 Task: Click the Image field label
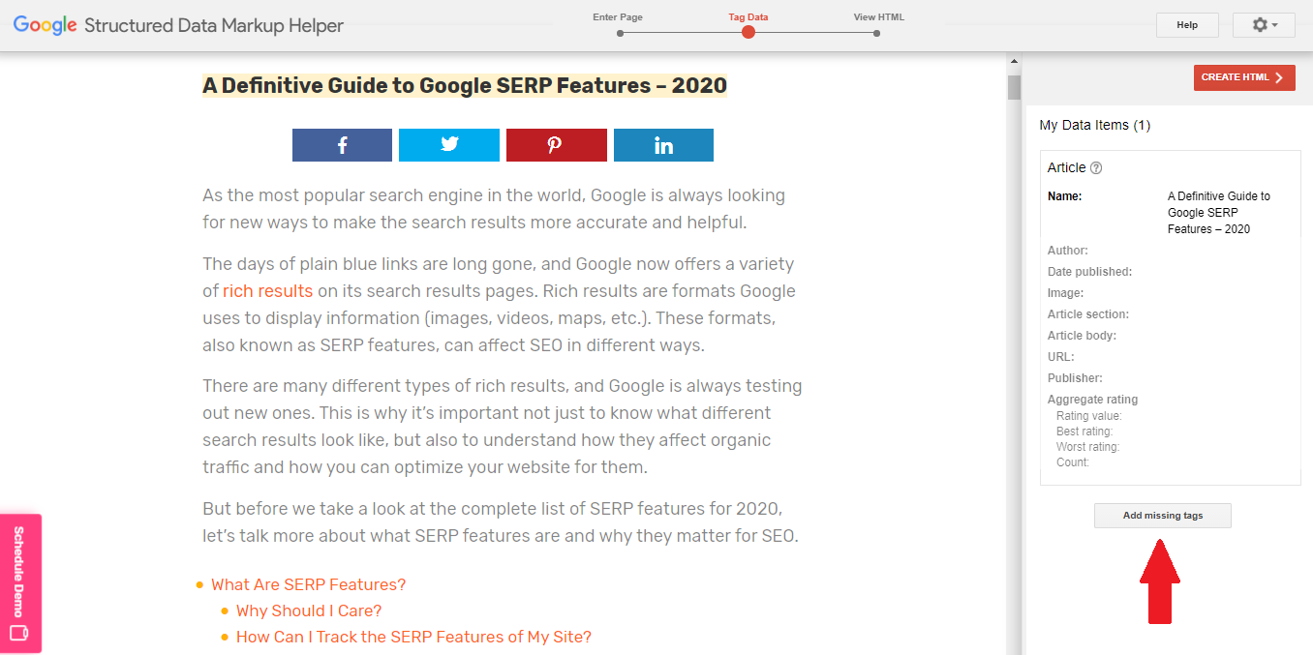point(1065,293)
